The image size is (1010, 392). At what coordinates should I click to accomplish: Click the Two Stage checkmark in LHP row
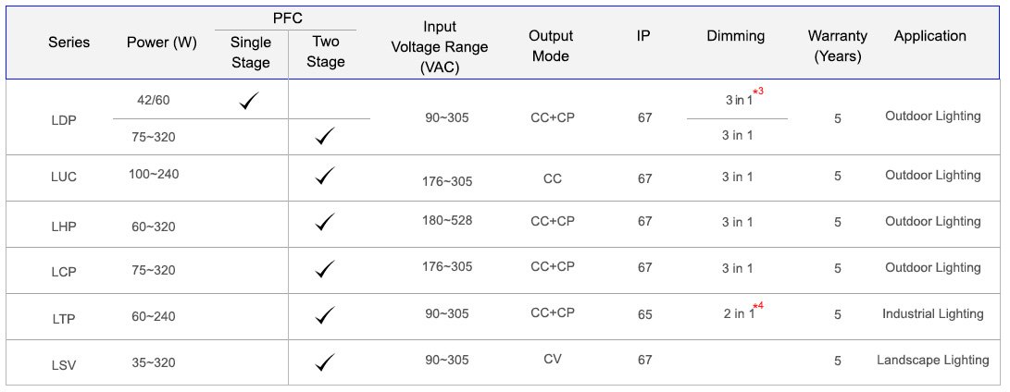pyautogui.click(x=325, y=222)
